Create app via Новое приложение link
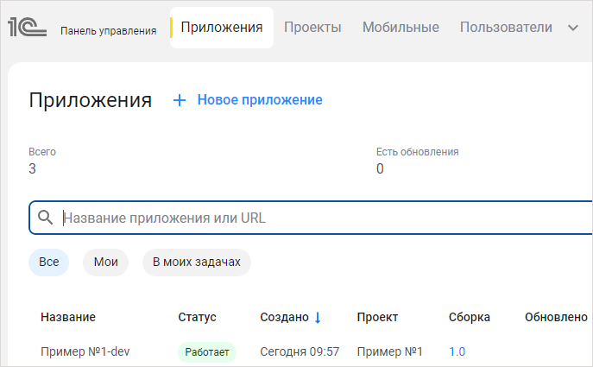This screenshot has height=367, width=593. [x=260, y=100]
